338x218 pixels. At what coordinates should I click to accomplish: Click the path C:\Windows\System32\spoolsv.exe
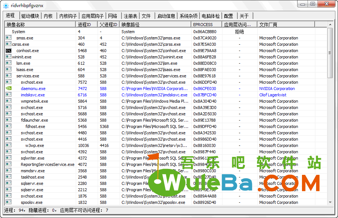[153, 202]
